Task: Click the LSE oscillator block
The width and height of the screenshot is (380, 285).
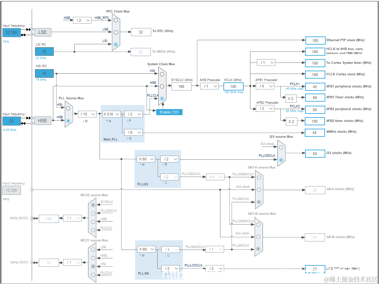Action: (x=43, y=32)
